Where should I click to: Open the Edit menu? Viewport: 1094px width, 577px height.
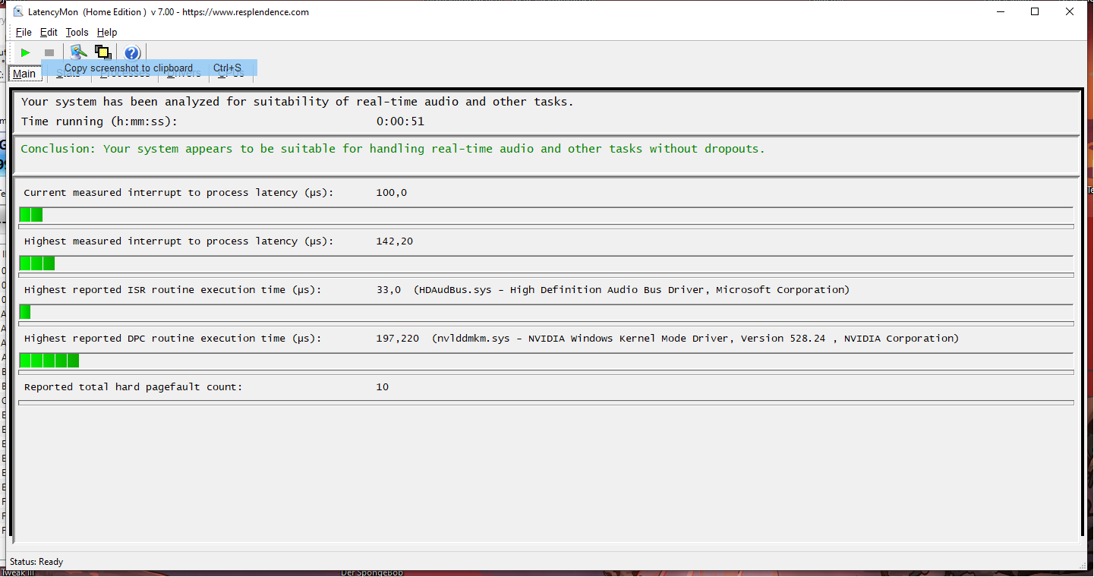49,32
